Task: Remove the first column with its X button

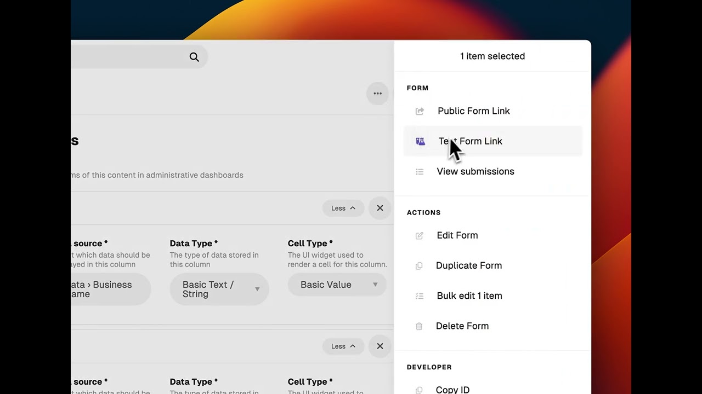Action: point(380,208)
